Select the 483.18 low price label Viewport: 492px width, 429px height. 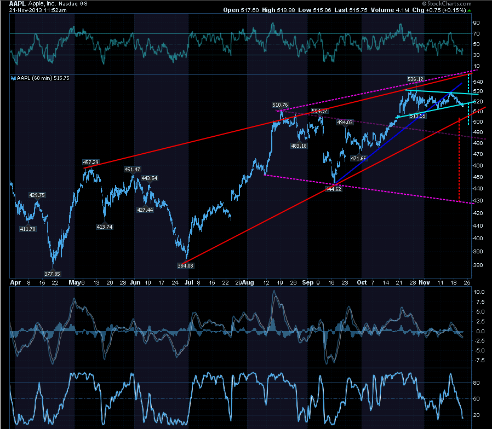point(299,146)
